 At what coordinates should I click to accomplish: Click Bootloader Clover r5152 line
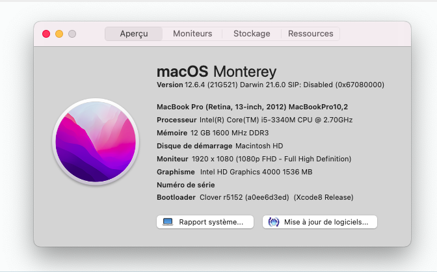coord(255,198)
